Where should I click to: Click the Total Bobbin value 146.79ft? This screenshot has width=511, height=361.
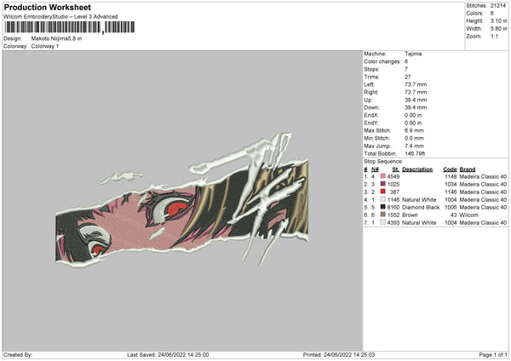[415, 153]
